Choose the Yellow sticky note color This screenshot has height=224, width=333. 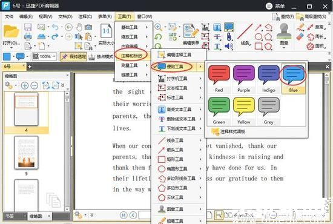coord(243,111)
